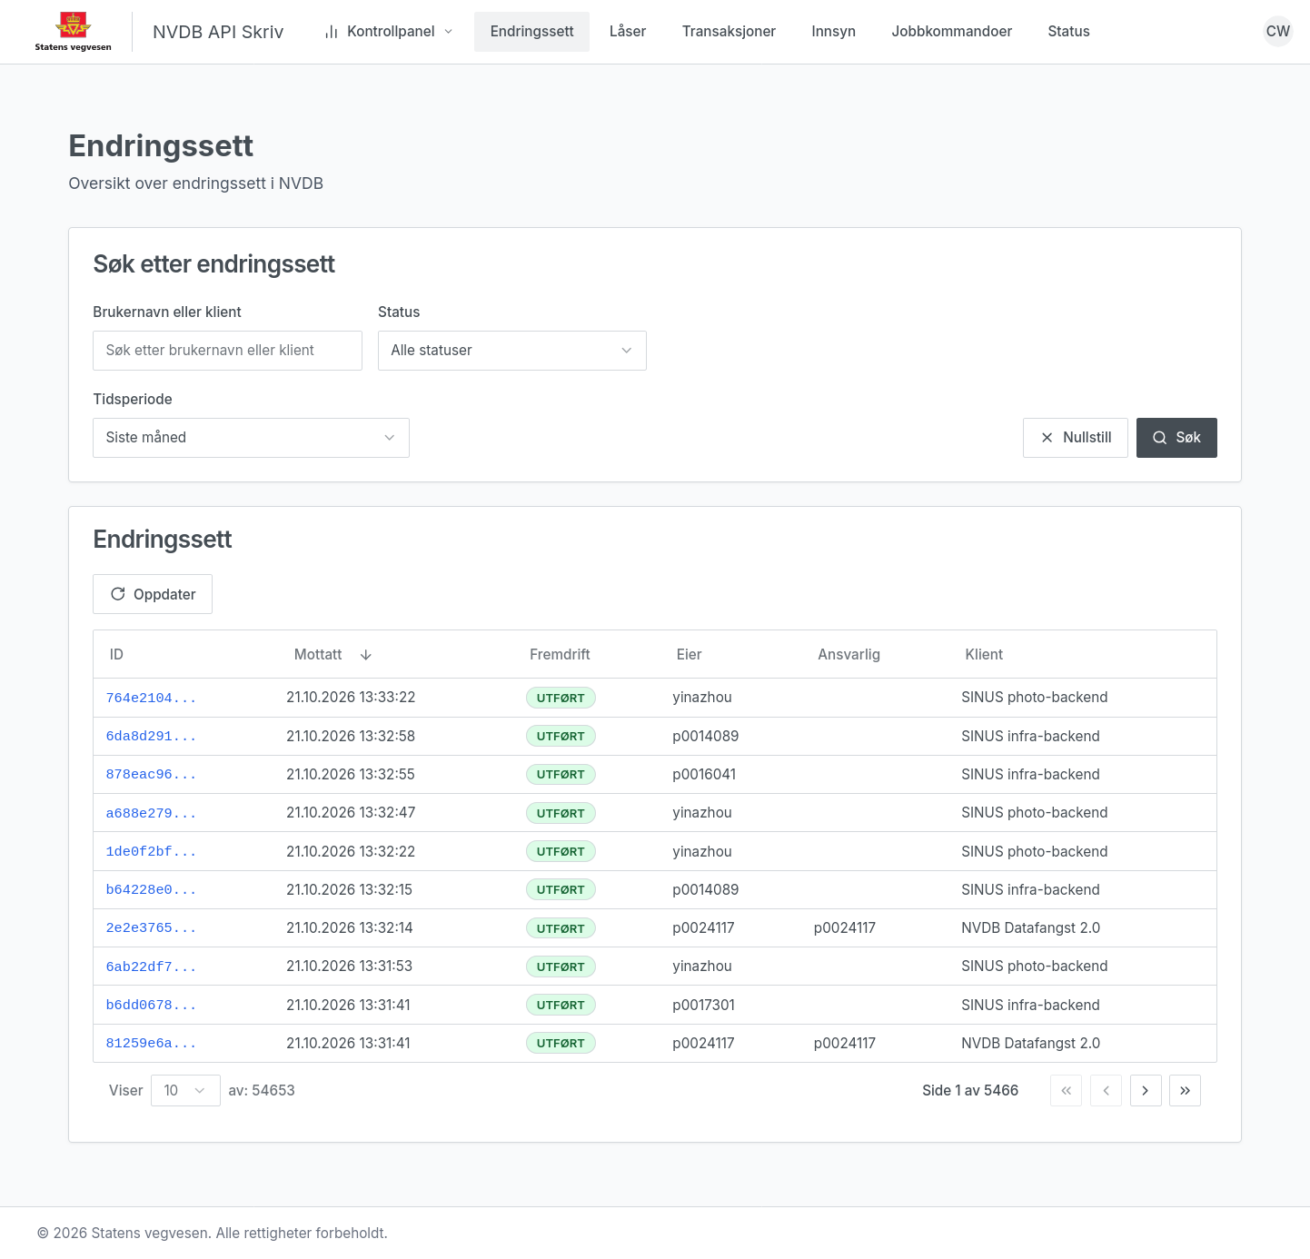Click the Statens vegvesen logo

coord(73,32)
